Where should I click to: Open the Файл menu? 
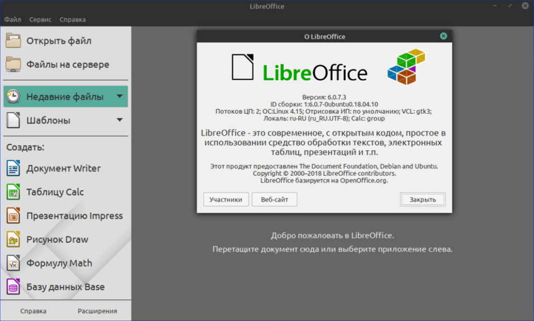[13, 20]
